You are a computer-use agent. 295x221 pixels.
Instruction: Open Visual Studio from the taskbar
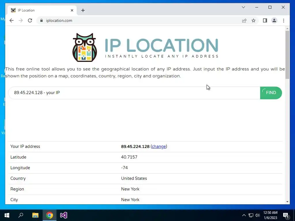point(64,215)
